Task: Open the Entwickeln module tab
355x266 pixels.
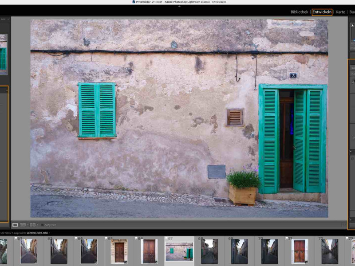Action: [322, 12]
